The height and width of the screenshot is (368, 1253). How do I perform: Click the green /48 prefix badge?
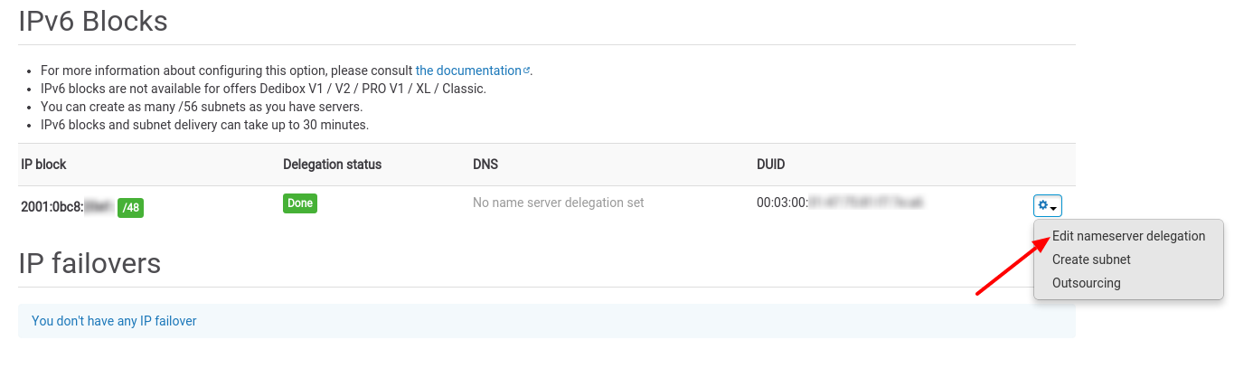[130, 208]
